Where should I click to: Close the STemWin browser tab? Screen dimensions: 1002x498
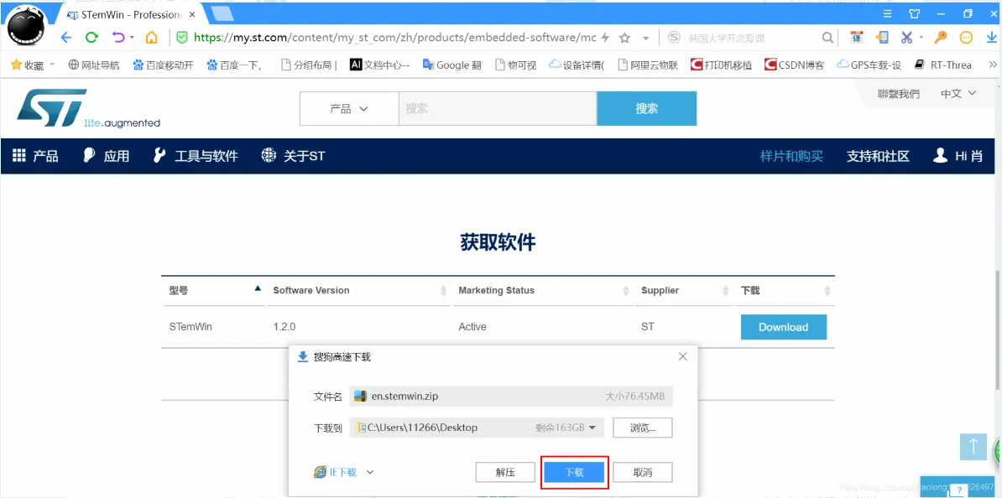(x=191, y=14)
